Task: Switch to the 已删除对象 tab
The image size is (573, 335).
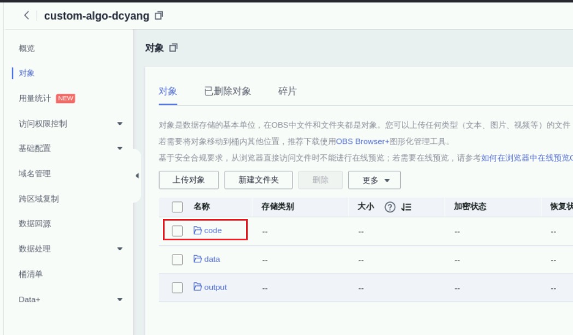Action: click(227, 91)
